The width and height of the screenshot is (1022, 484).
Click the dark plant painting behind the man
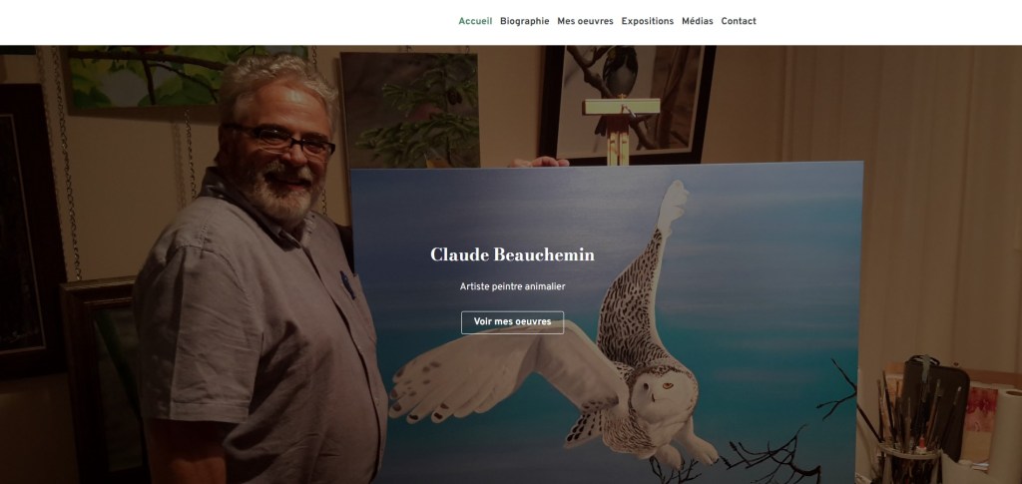point(410,110)
